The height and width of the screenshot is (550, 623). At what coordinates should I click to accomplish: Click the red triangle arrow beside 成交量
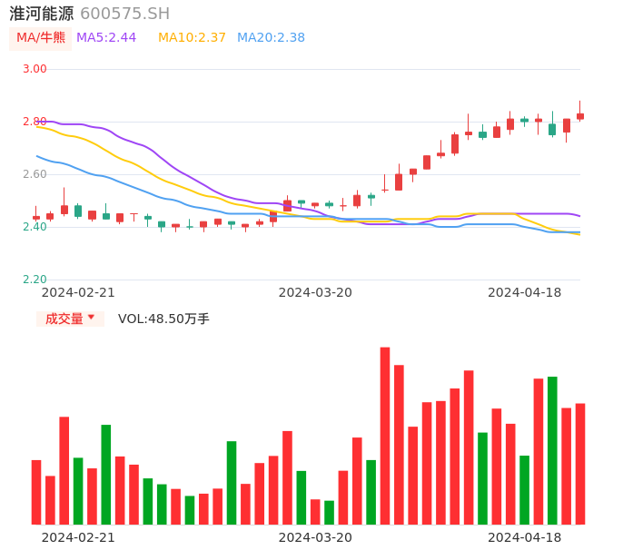tap(92, 317)
